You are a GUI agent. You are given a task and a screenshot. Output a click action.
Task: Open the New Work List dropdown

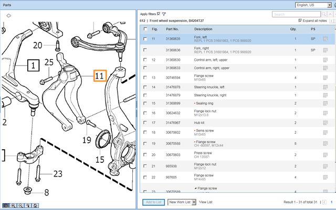pos(182,202)
